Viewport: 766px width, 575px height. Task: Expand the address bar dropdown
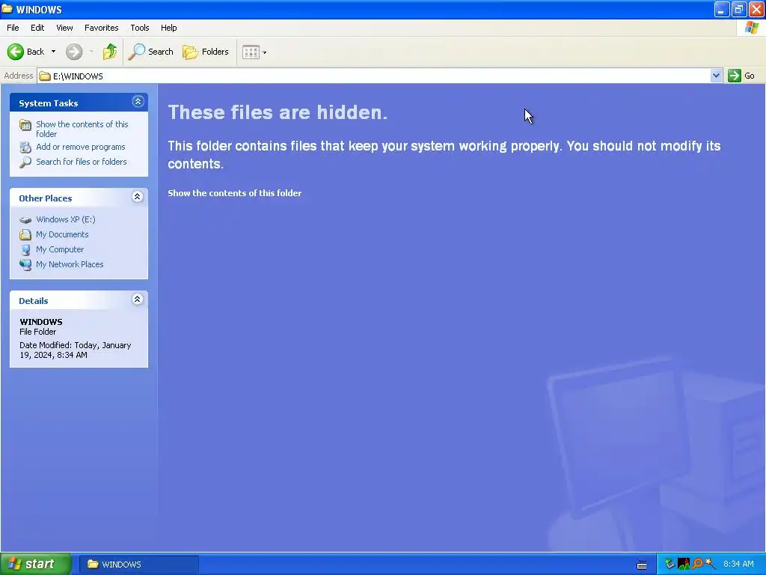pyautogui.click(x=716, y=76)
